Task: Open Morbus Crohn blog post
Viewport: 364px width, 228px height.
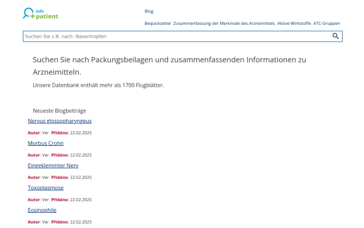Action: (x=45, y=143)
